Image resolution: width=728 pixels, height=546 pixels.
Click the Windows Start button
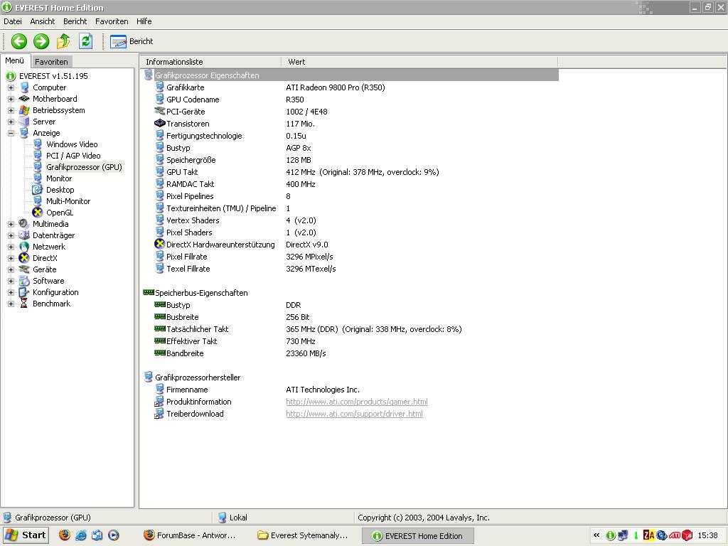[26, 535]
